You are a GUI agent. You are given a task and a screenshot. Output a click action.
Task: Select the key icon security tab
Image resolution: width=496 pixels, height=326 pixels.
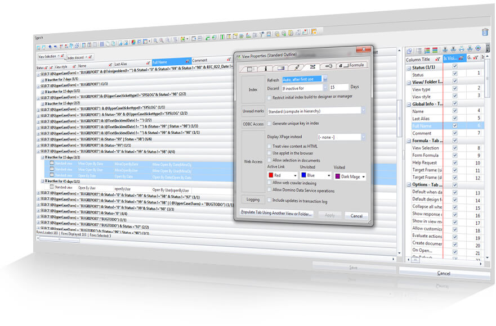coord(329,66)
